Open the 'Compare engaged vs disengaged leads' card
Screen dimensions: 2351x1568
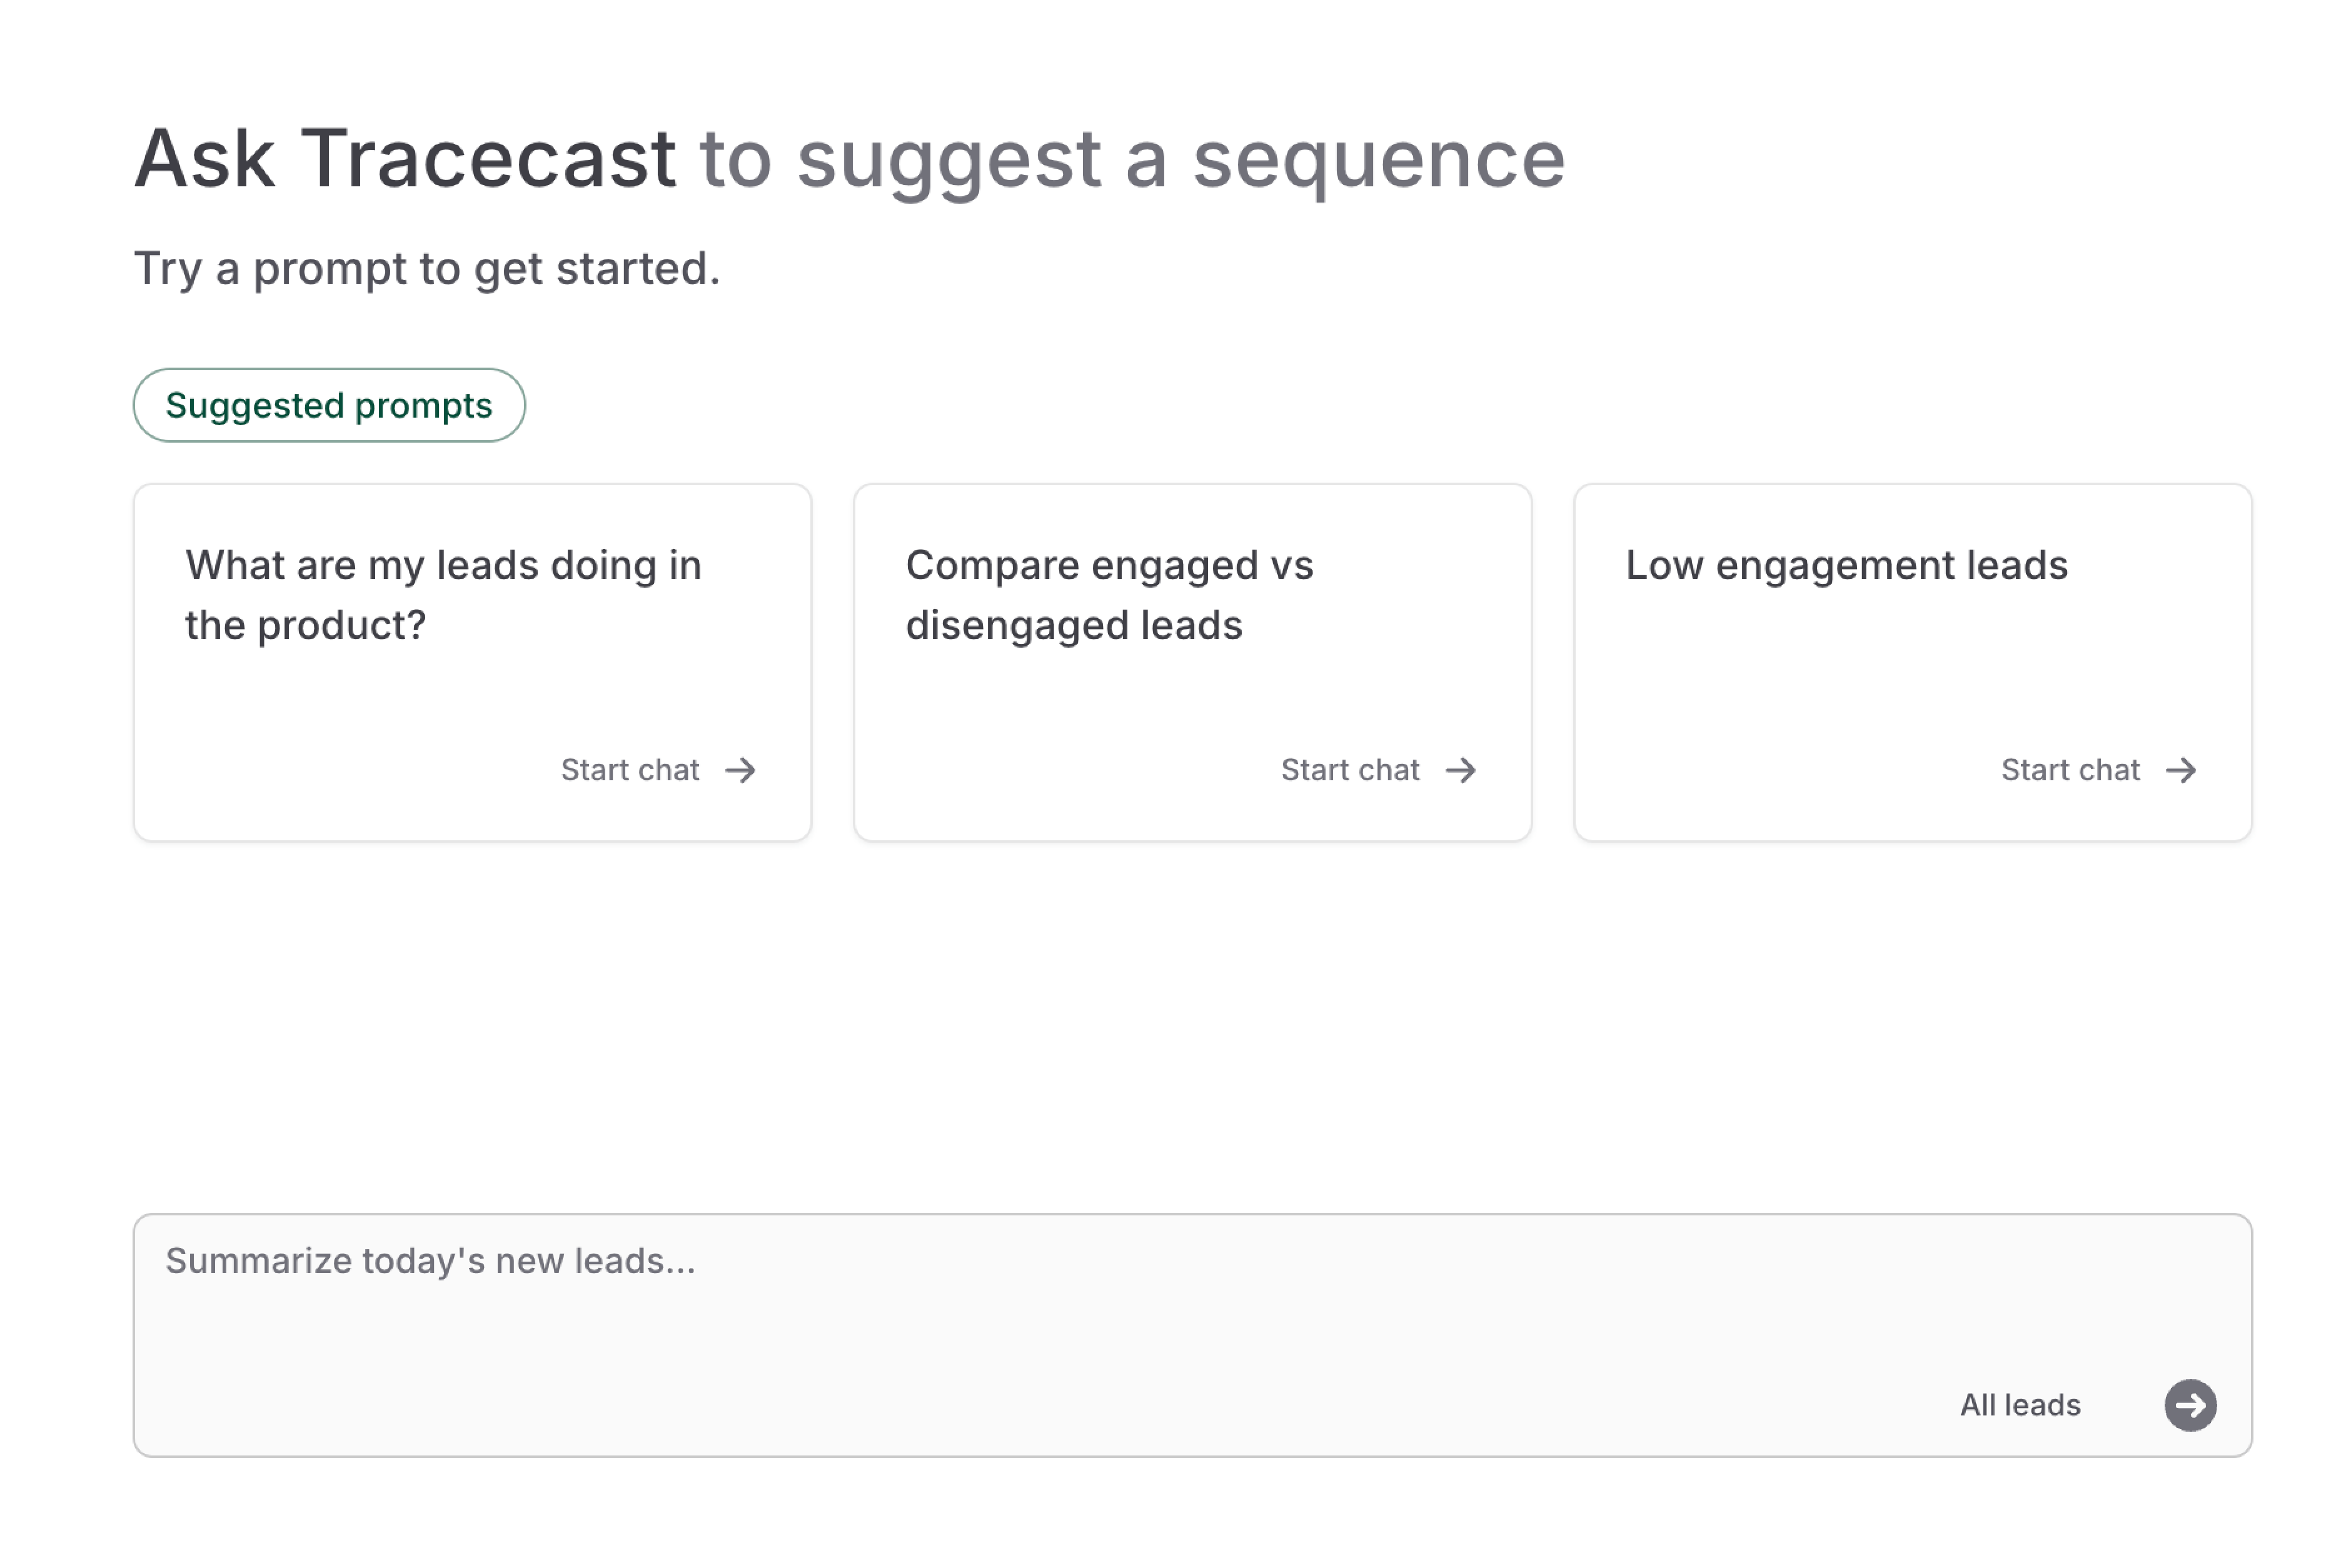[x=1192, y=662]
